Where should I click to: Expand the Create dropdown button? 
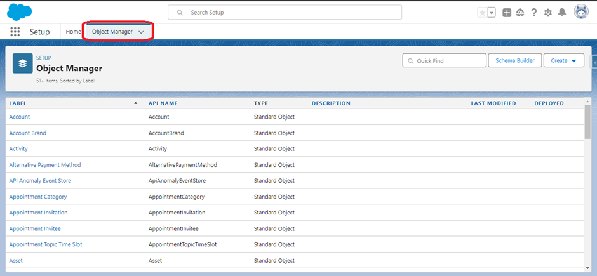(x=564, y=60)
